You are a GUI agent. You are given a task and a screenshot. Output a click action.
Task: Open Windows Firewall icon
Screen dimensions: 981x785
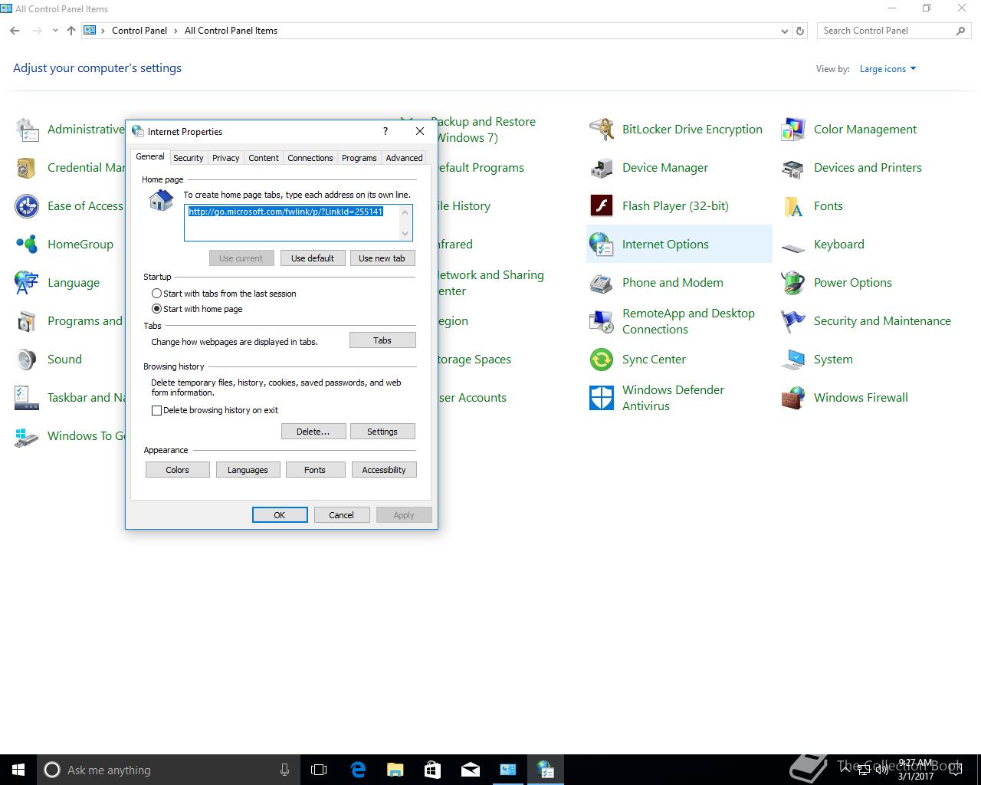point(793,398)
